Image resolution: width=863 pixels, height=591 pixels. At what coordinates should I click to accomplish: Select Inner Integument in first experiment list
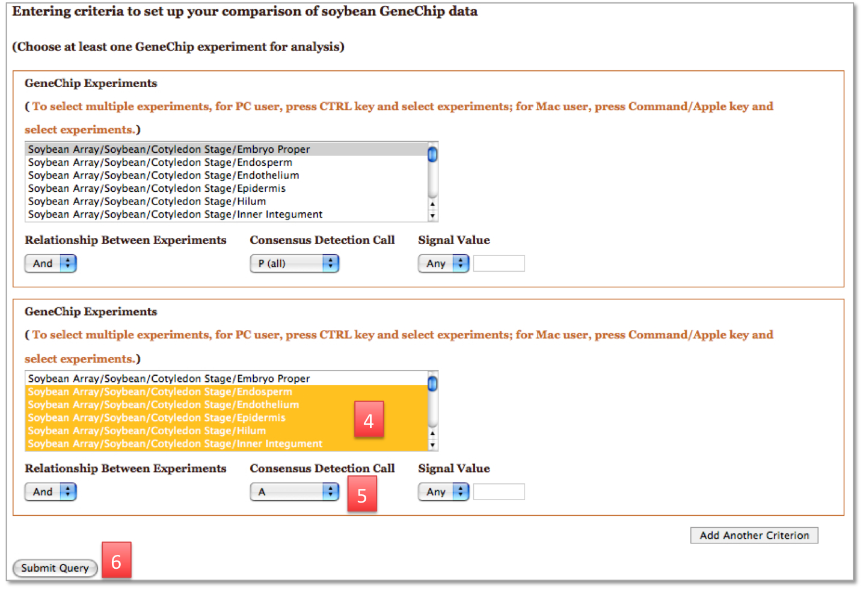pyautogui.click(x=226, y=215)
